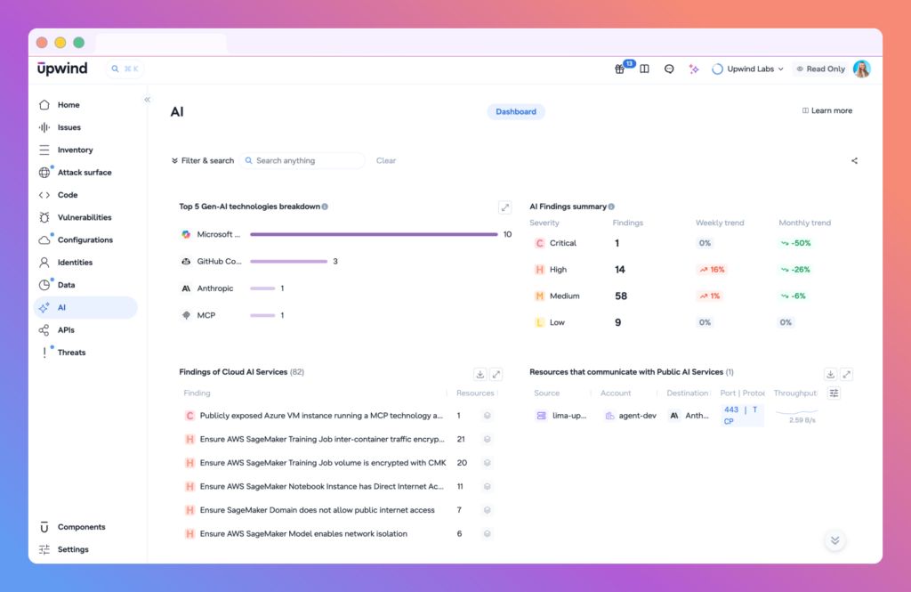The width and height of the screenshot is (911, 592).
Task: Click info icon beside Top 5 Gen-AI breakdown
Action: click(x=325, y=207)
